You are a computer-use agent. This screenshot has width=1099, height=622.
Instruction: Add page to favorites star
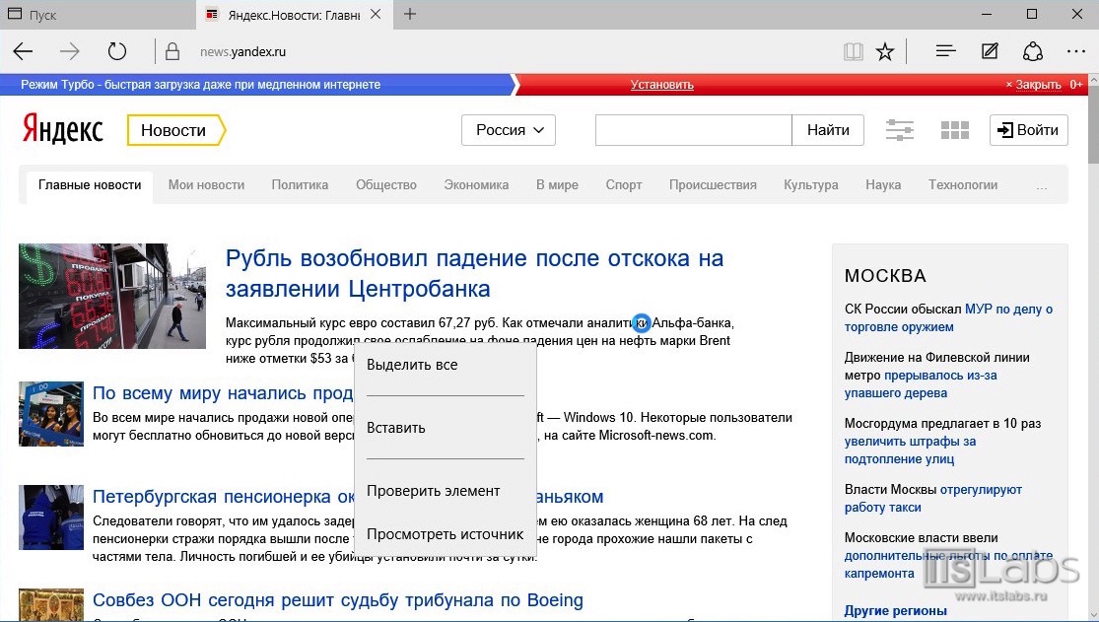[x=885, y=51]
